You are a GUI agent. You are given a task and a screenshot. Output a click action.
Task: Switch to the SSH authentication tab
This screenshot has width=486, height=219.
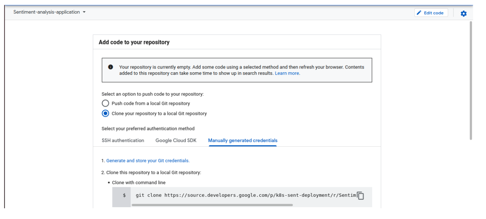click(x=123, y=140)
